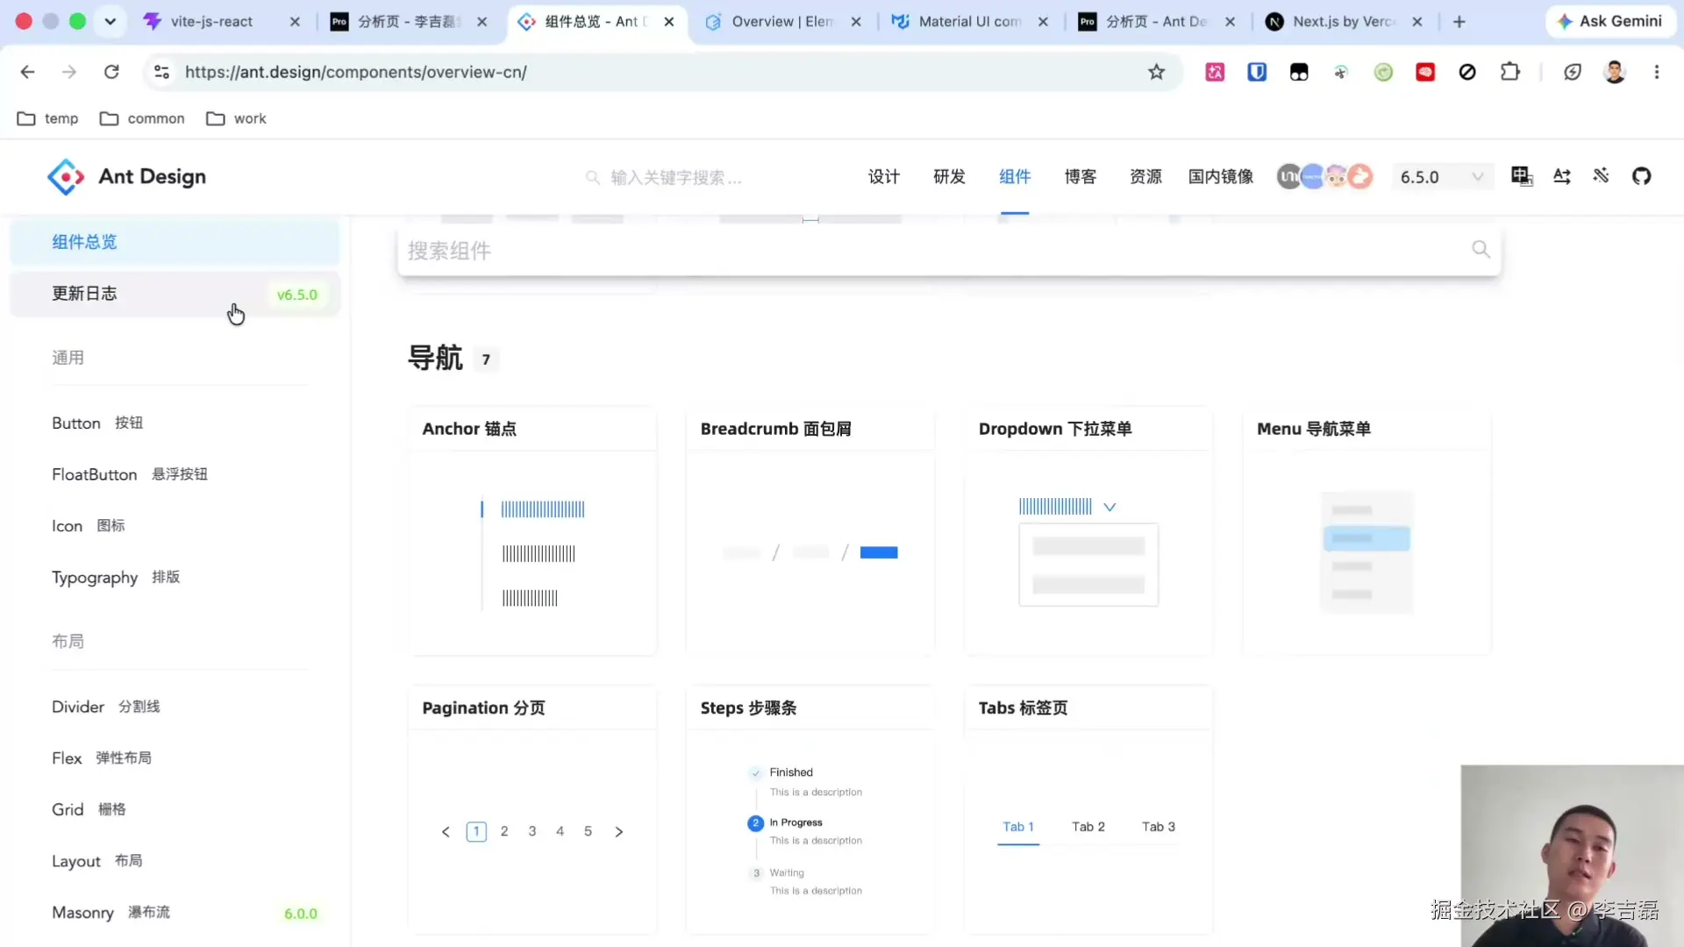This screenshot has width=1684, height=947.
Task: Click the Ant Design logo icon
Action: (x=66, y=177)
